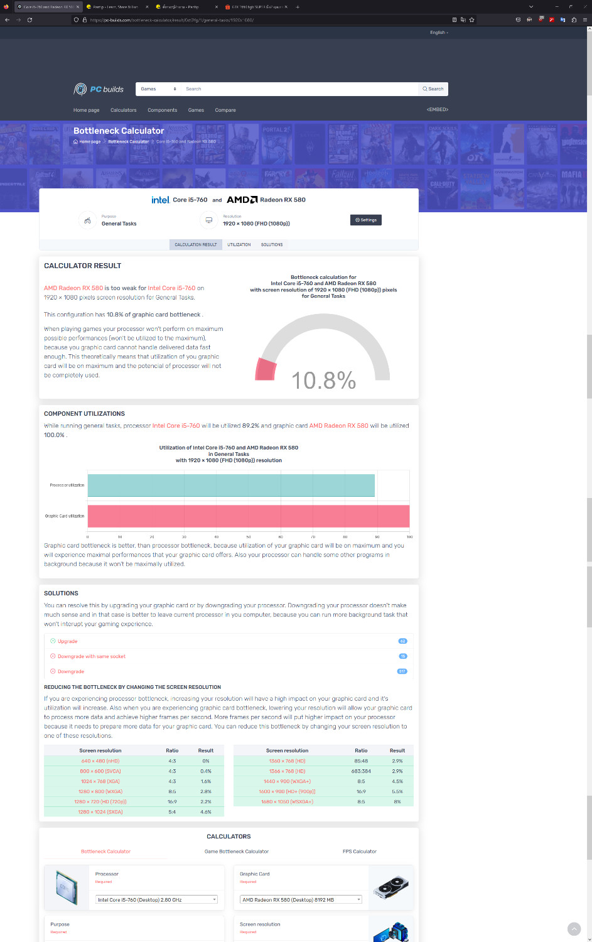Open the Graphic Card selection dropdown
This screenshot has height=942, width=592.
point(301,900)
